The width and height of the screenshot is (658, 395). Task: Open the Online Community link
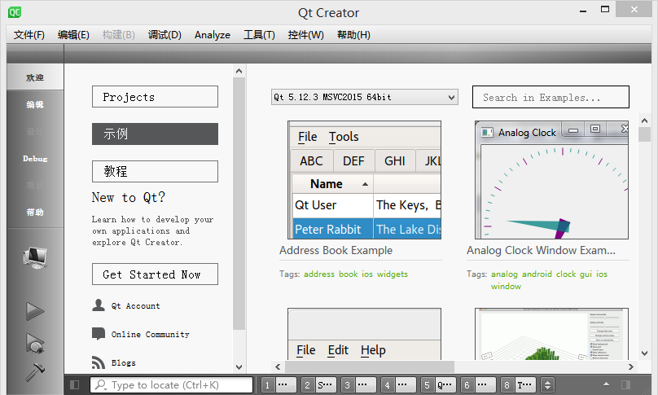[150, 335]
